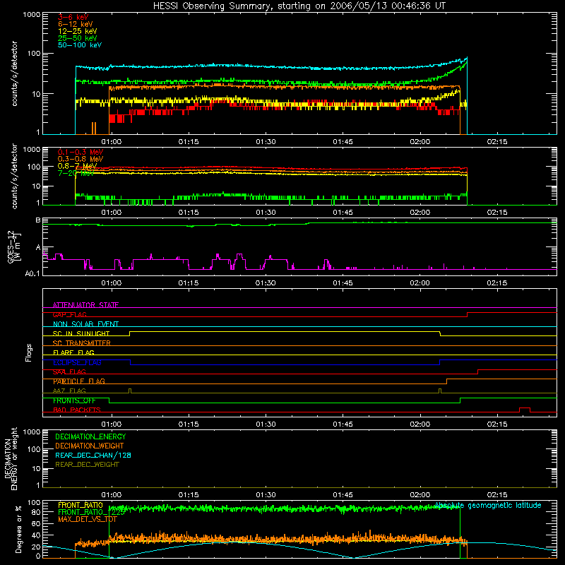Click the MAX_DET_VS_TOT legend label
The width and height of the screenshot is (565, 565).
pyautogui.click(x=88, y=519)
